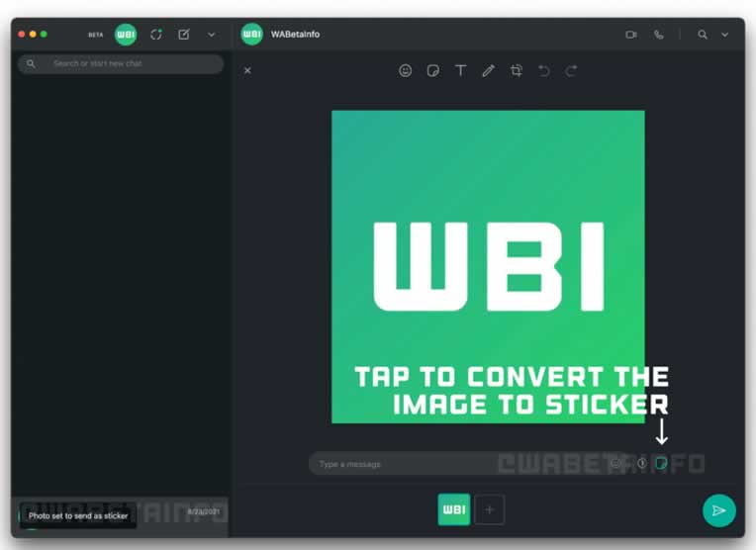Open emoji picker in caption field
The height and width of the screenshot is (550, 756).
pyautogui.click(x=615, y=464)
